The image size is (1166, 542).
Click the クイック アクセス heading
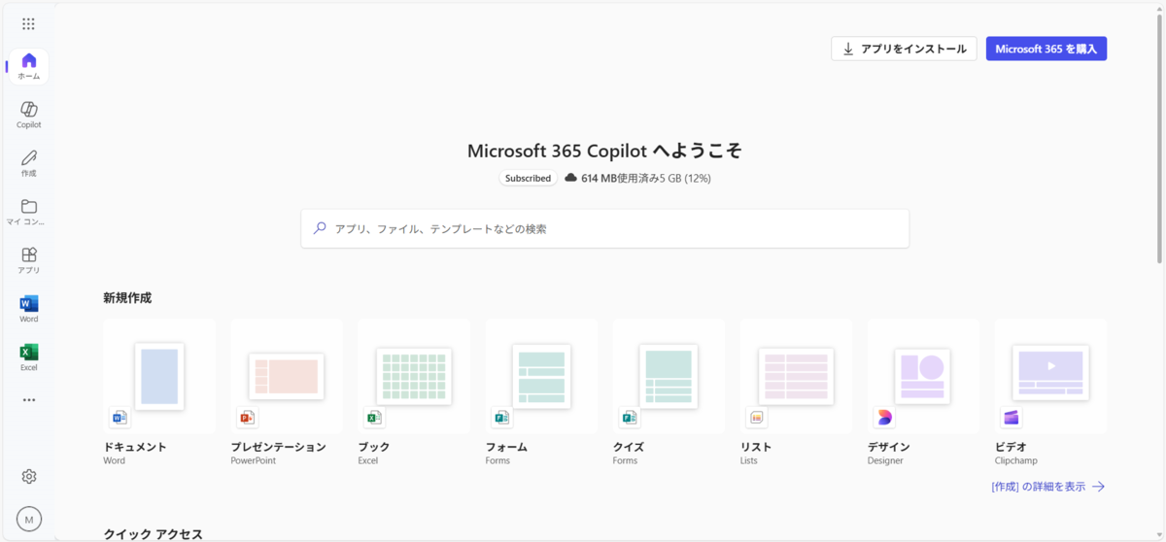coord(154,534)
